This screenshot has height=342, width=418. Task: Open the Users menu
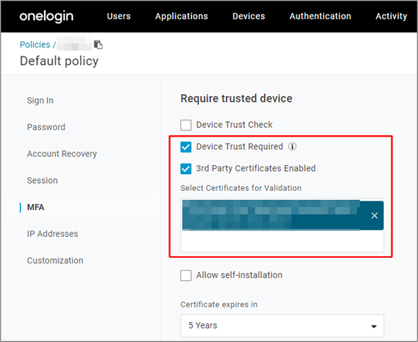click(118, 16)
